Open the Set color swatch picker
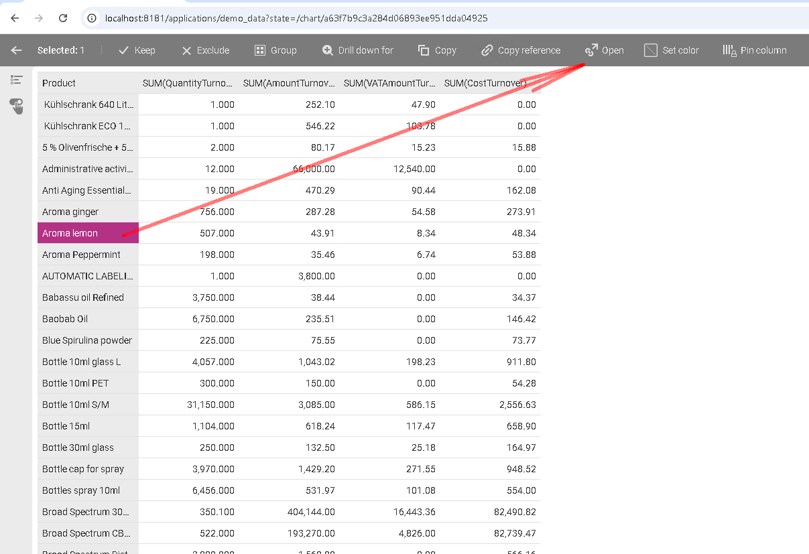This screenshot has height=554, width=809. [672, 50]
